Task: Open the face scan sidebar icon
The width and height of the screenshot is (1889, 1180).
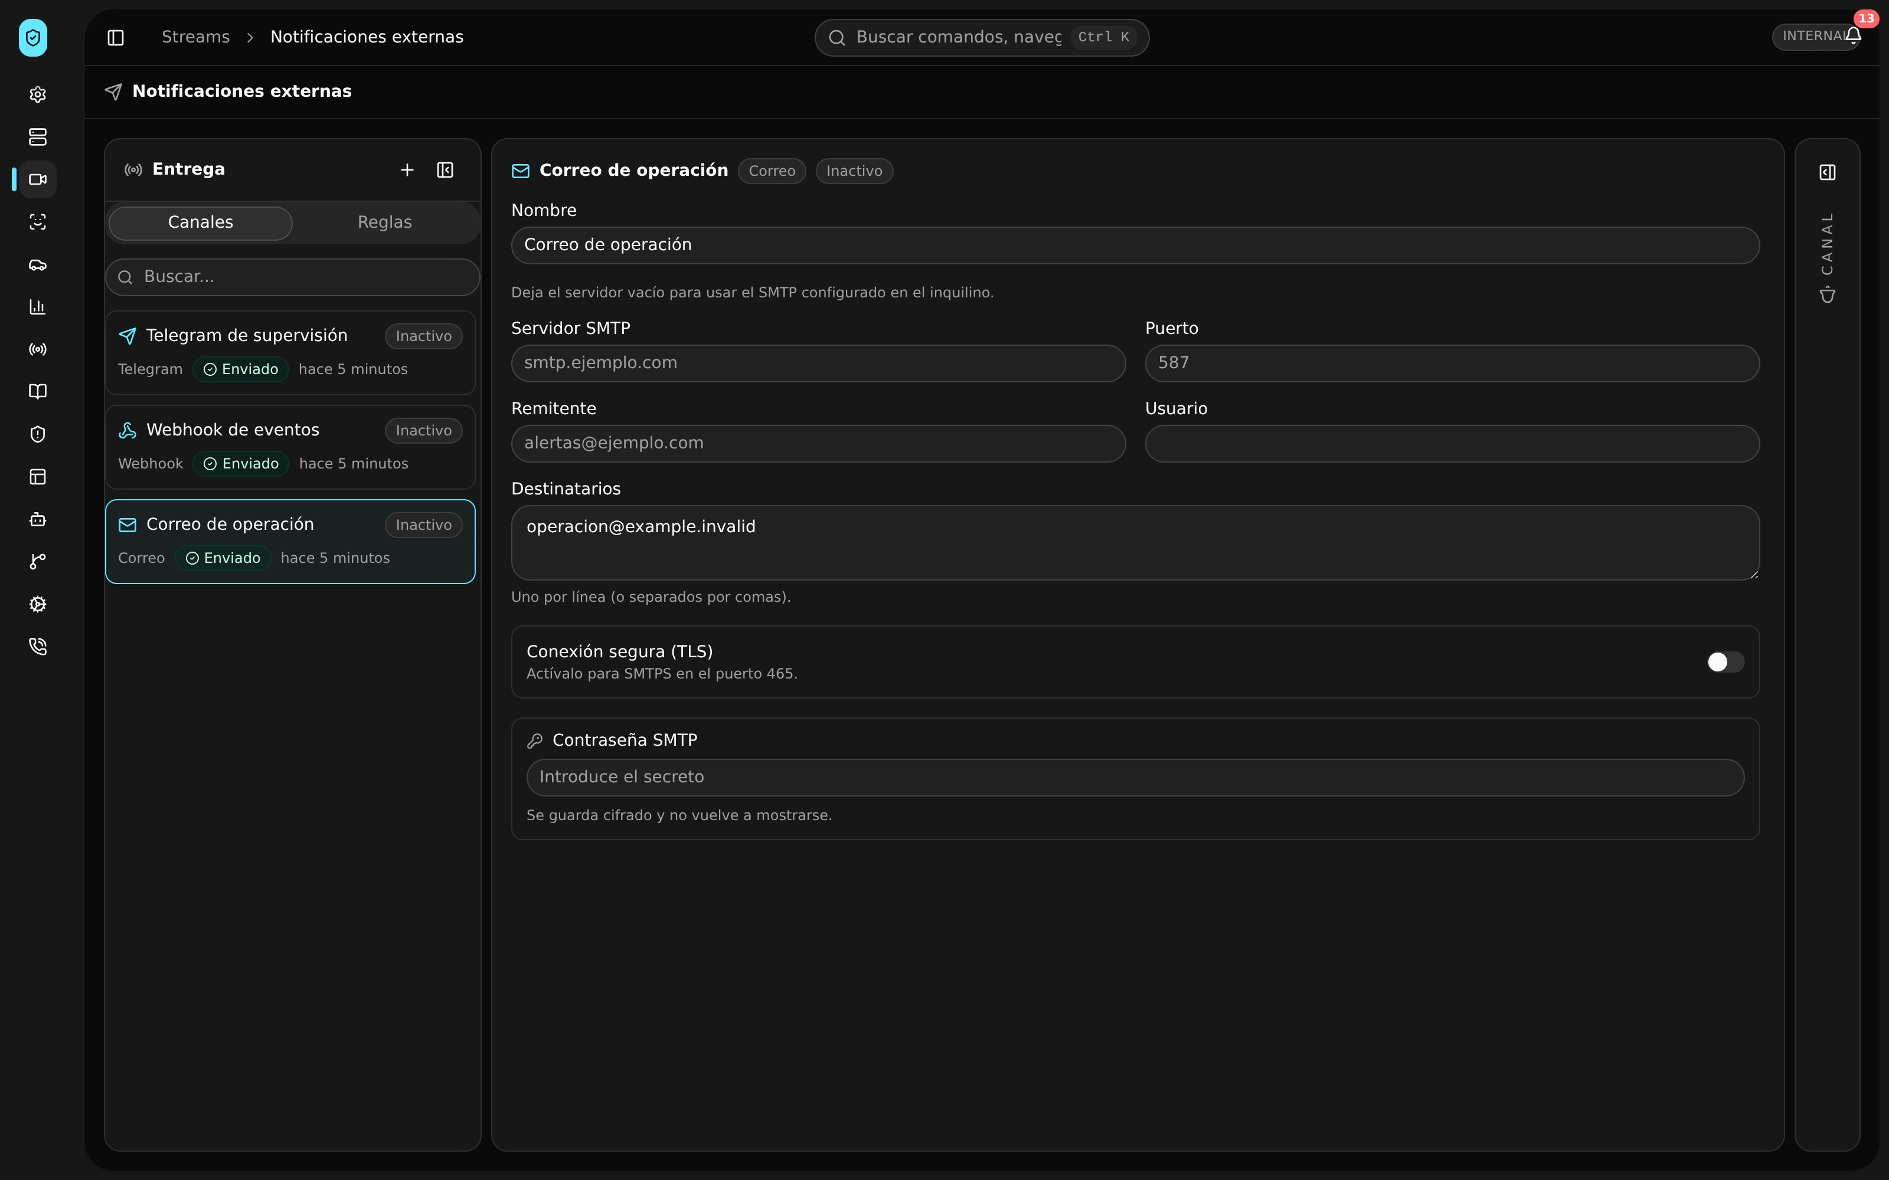Action: [37, 222]
